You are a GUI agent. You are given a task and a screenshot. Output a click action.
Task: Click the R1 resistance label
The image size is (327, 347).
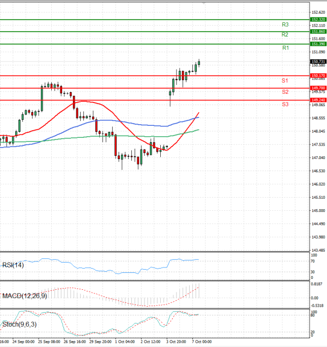point(285,48)
